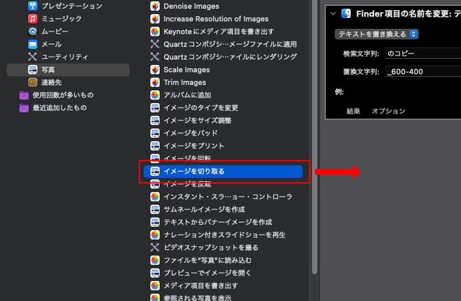Click the action list vertical scrollbar
Screen dimensions: 461x301
tap(314, 134)
